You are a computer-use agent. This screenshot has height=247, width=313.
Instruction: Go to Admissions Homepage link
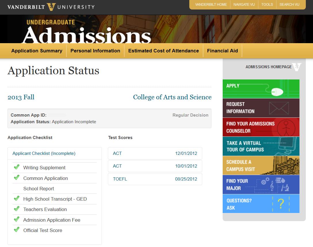point(268,67)
